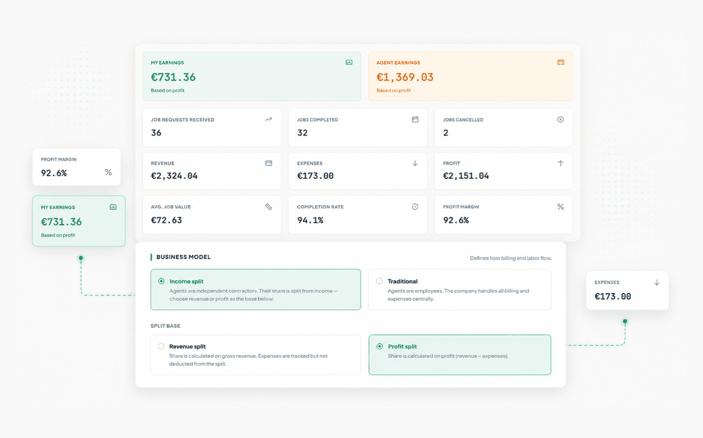The width and height of the screenshot is (703, 438).
Task: Click the calendar icon on Jobs Completed
Action: [415, 119]
